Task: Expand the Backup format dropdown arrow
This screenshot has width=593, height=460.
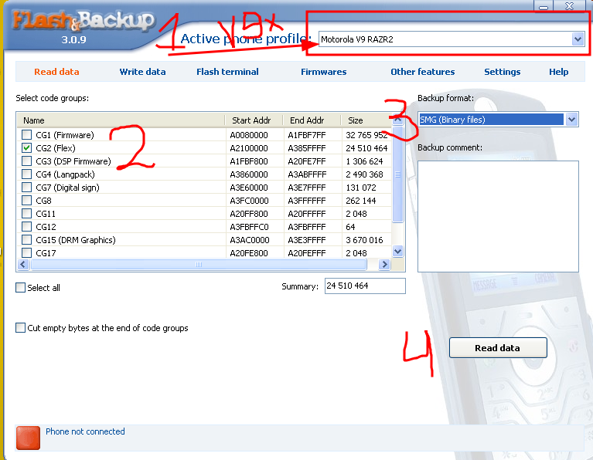Action: click(571, 120)
